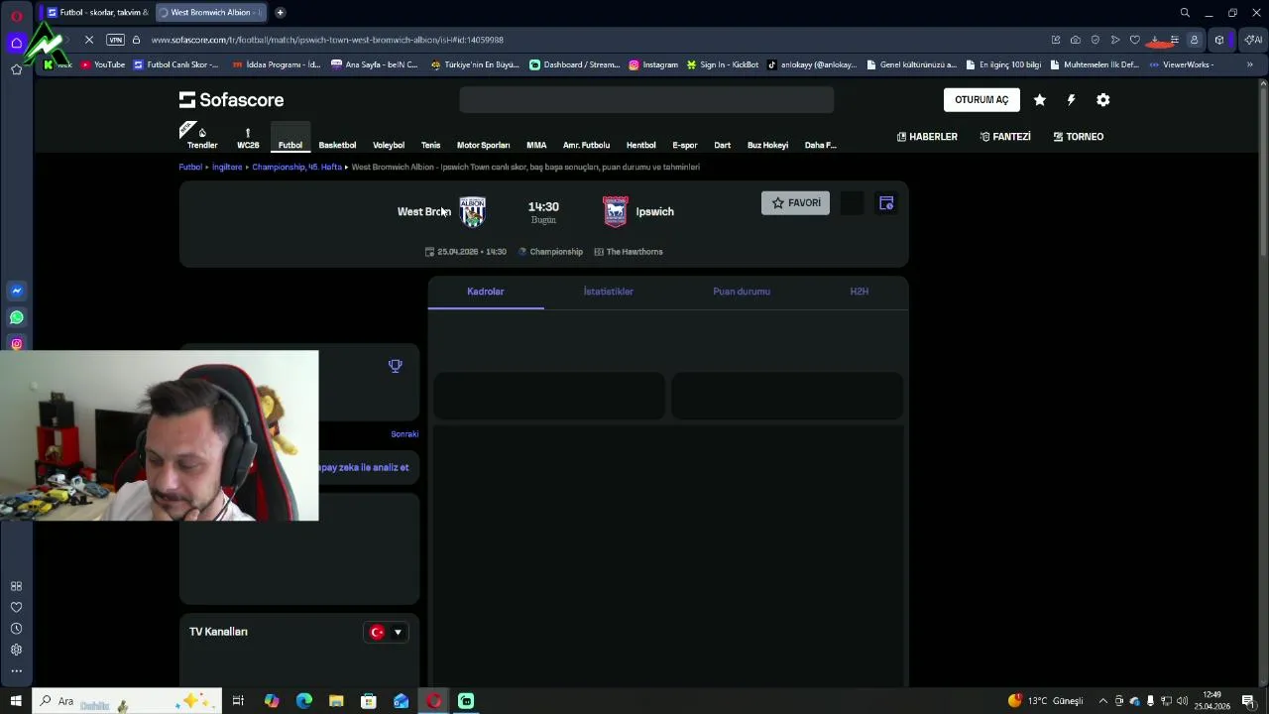
Task: Expand the Daha F... more sports menu
Action: tap(820, 145)
